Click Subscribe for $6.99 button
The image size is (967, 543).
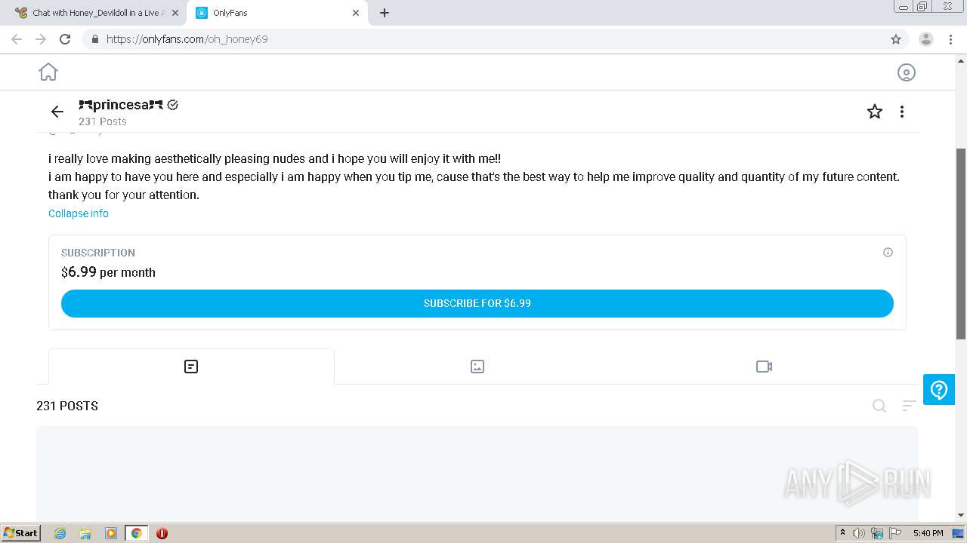(x=477, y=303)
